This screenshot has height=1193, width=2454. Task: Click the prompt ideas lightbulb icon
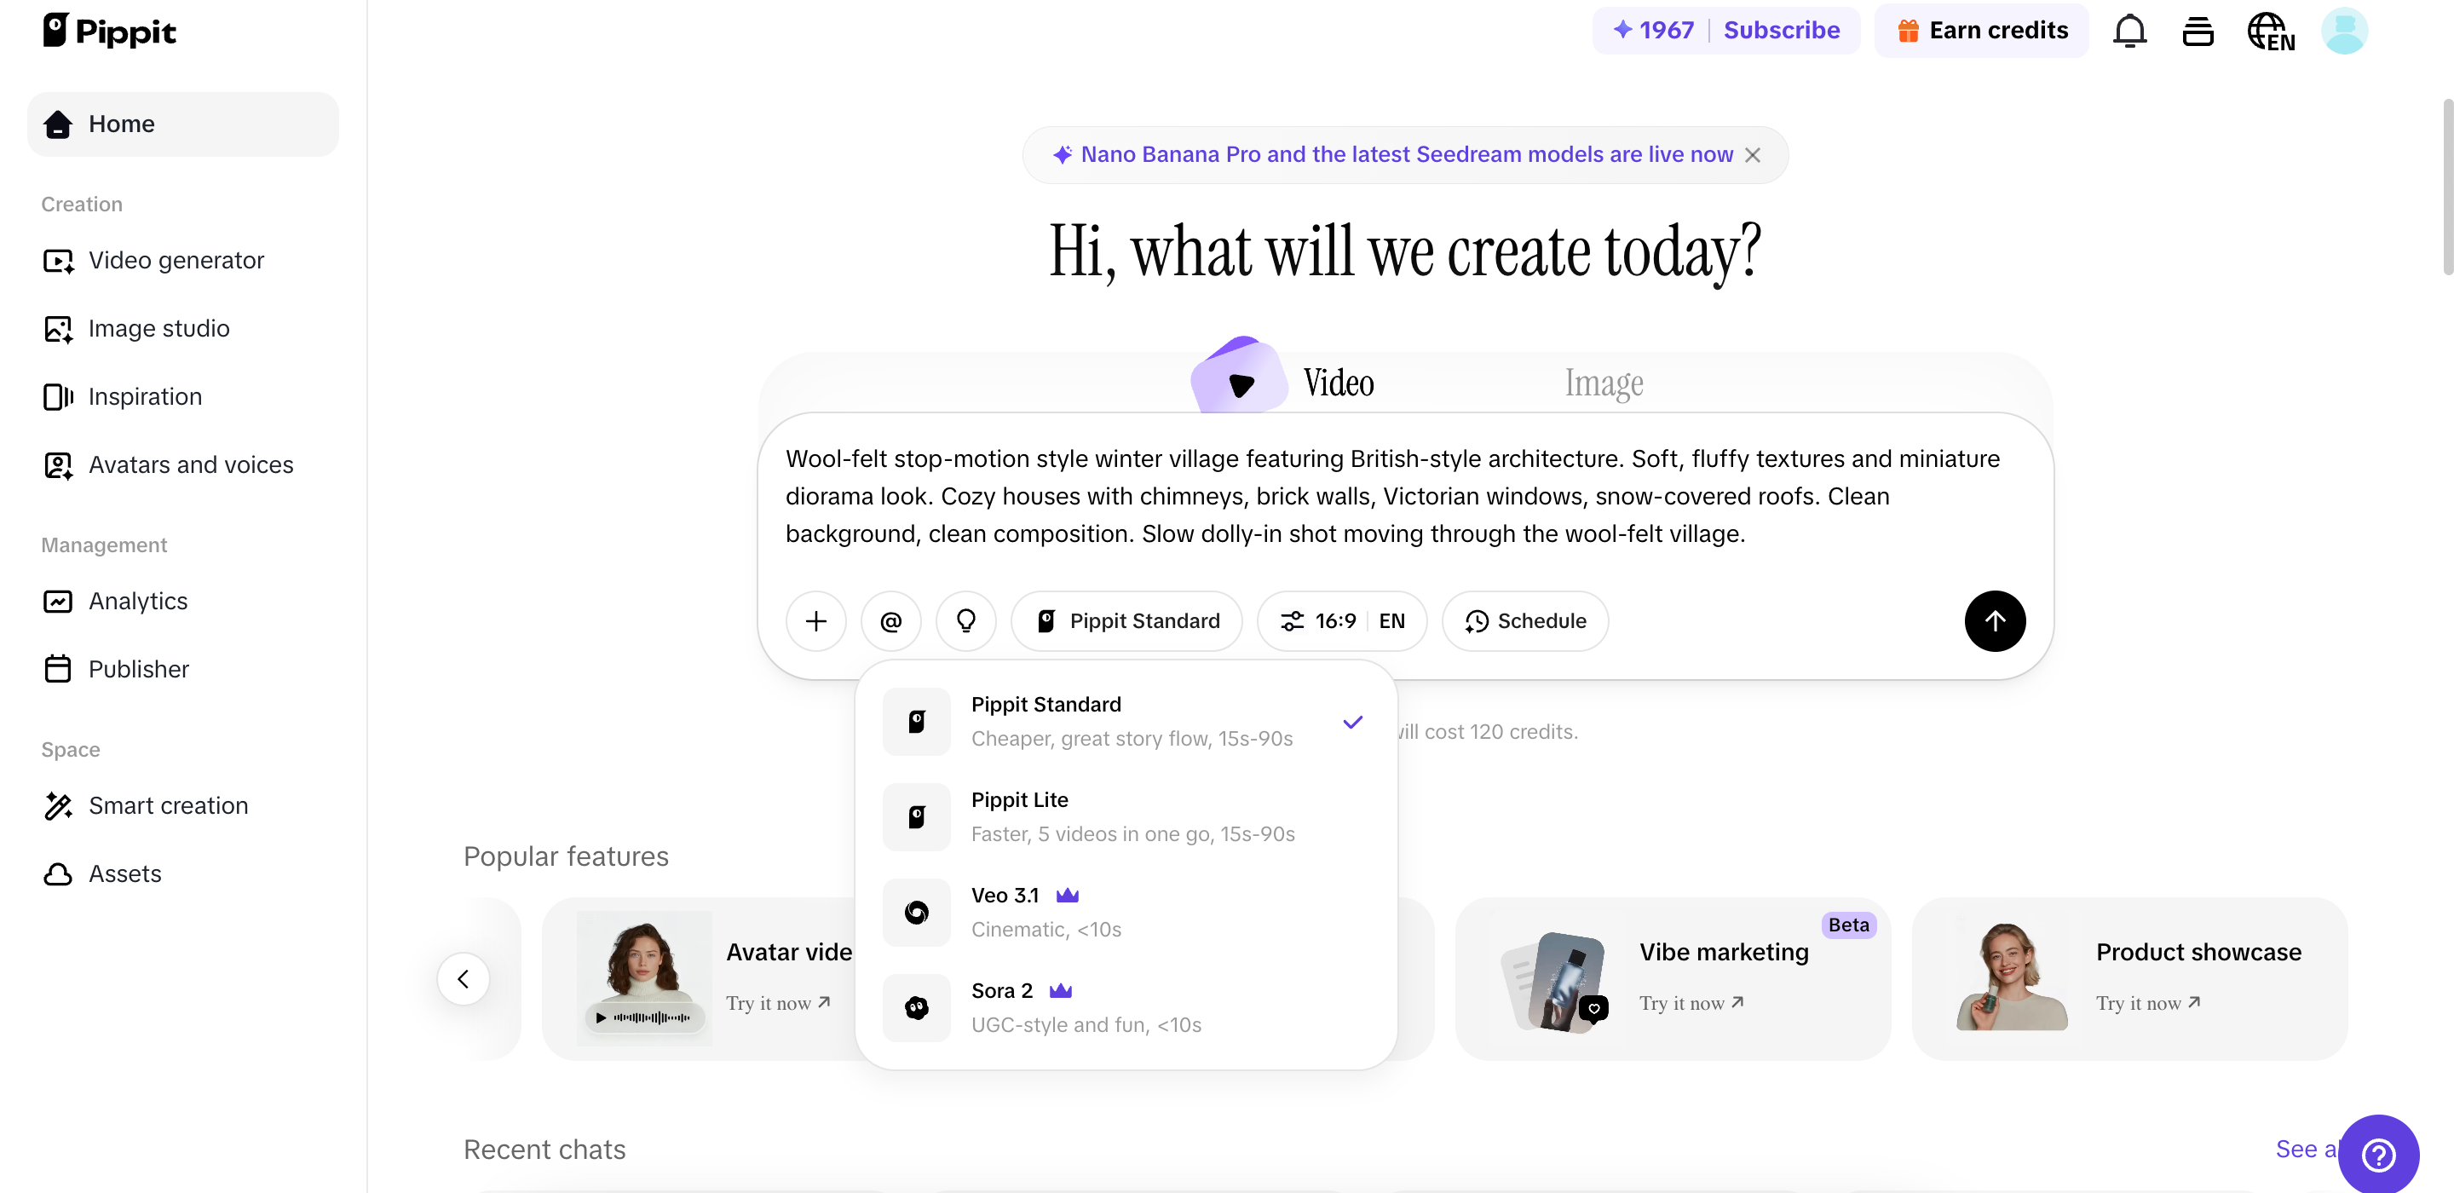coord(966,620)
